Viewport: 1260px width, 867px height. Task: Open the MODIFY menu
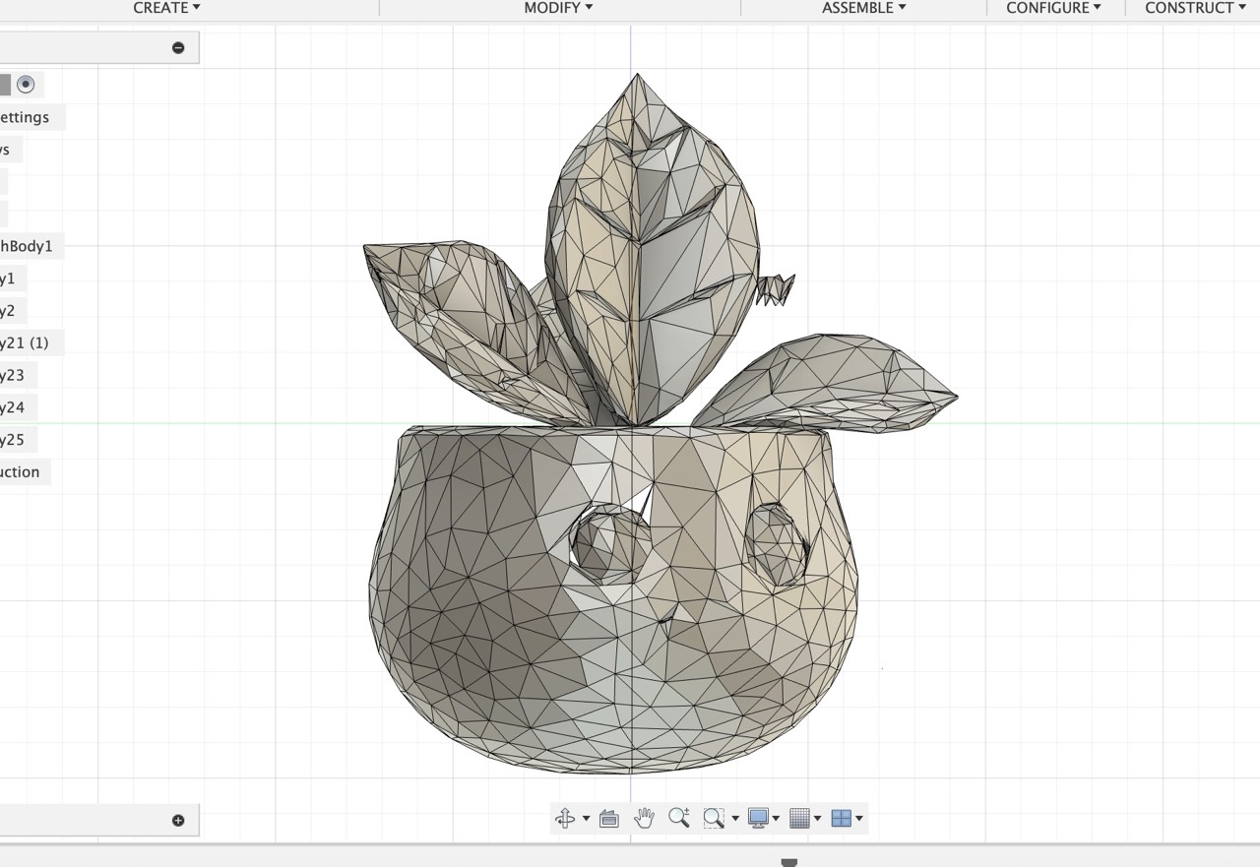pos(556,8)
